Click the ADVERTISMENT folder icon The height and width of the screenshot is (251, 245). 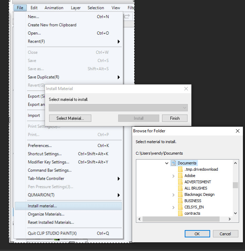click(180, 182)
